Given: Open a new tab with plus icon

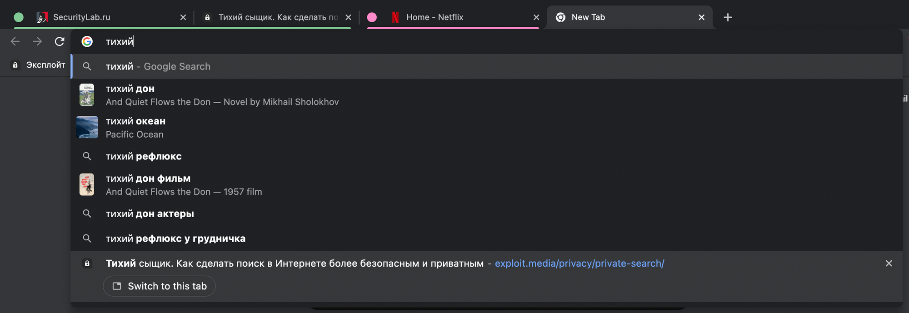Looking at the screenshot, I should [728, 17].
